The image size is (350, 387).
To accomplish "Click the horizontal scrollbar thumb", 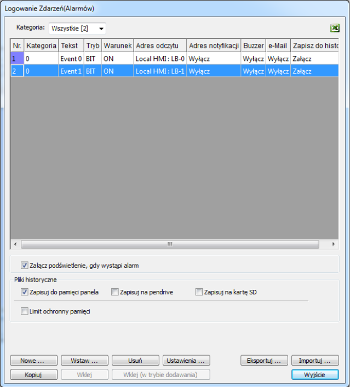I will 170,244.
